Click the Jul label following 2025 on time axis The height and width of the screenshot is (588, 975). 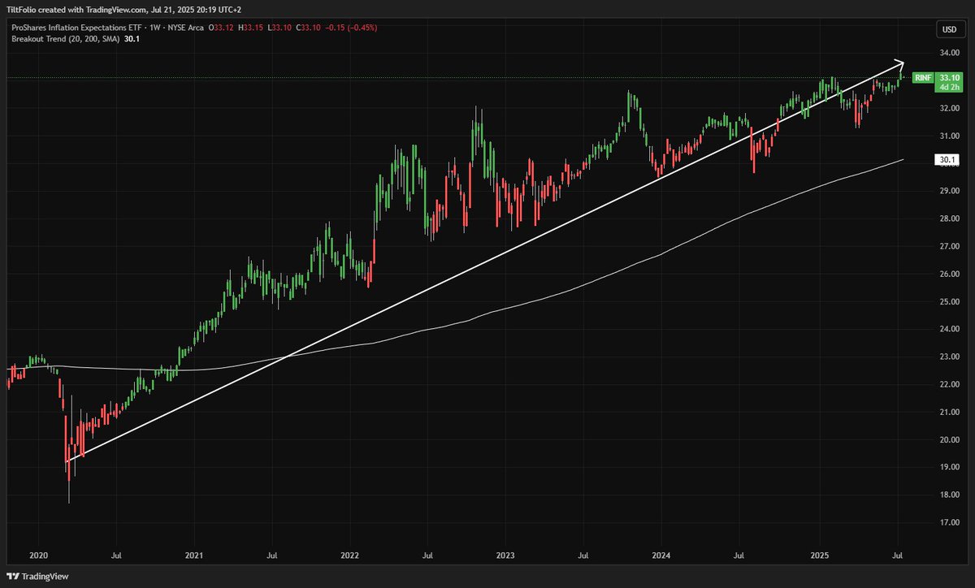click(x=897, y=556)
